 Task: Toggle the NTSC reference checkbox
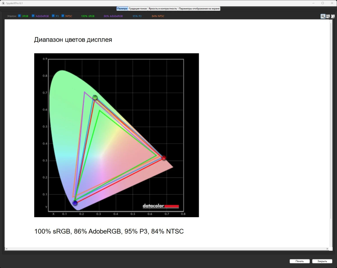tap(63, 16)
